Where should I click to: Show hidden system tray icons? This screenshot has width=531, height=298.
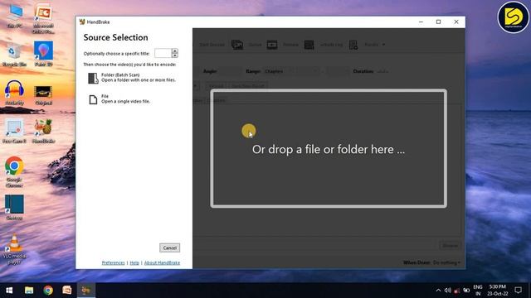(x=438, y=291)
